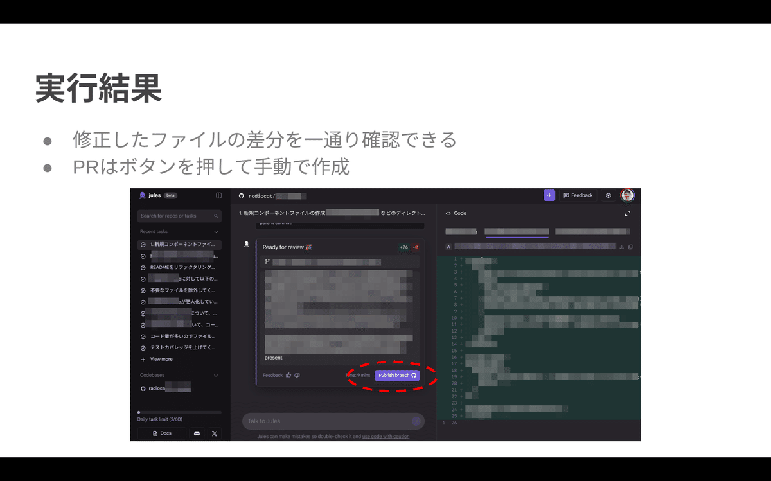
Task: Click the download icon in the Code panel
Action: tap(621, 246)
